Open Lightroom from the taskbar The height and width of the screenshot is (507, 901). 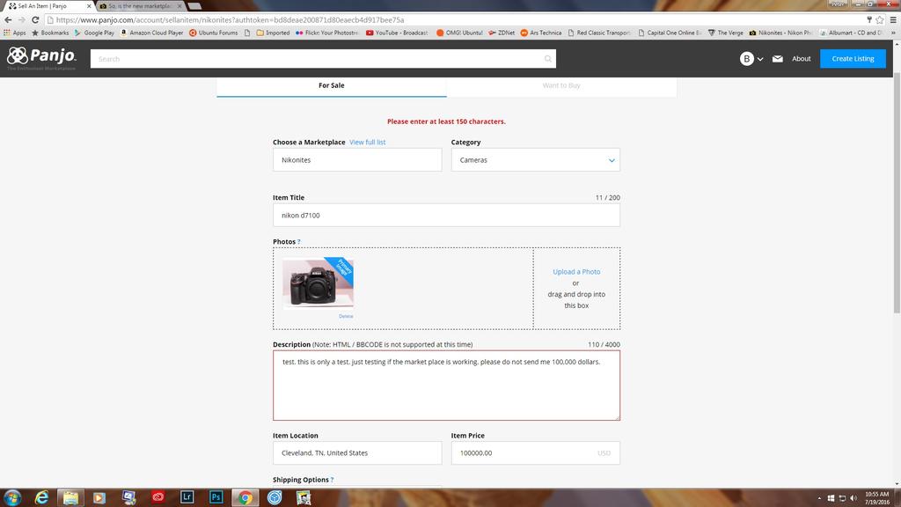tap(187, 497)
